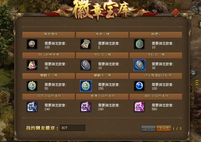Choose the 换镖令 green medallion icon
Screen dimensions: 201x142
point(139,44)
